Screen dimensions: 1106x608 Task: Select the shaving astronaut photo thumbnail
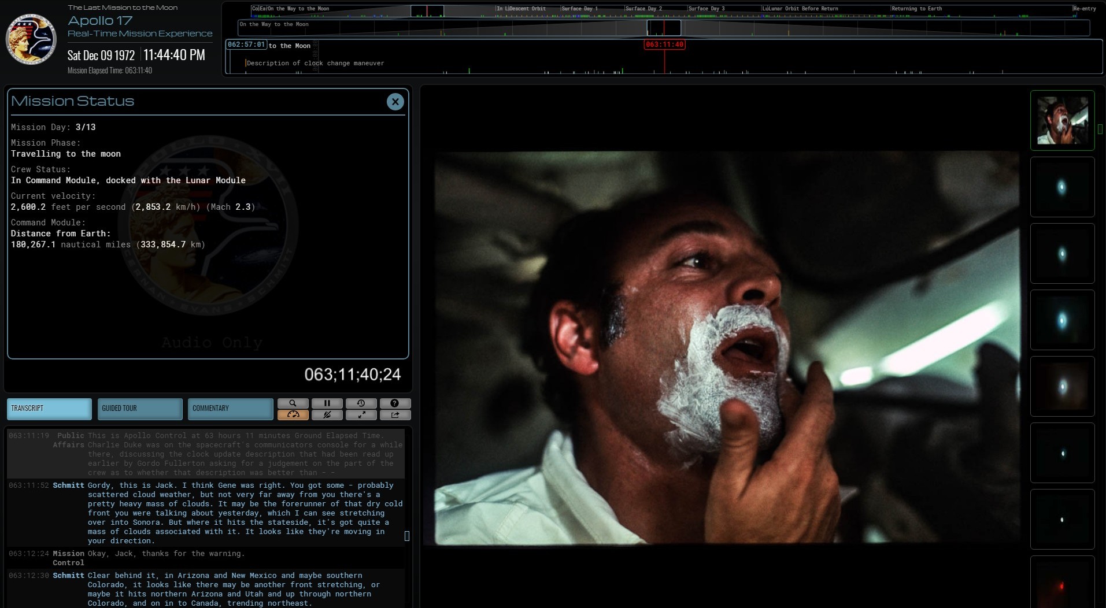coord(1062,121)
